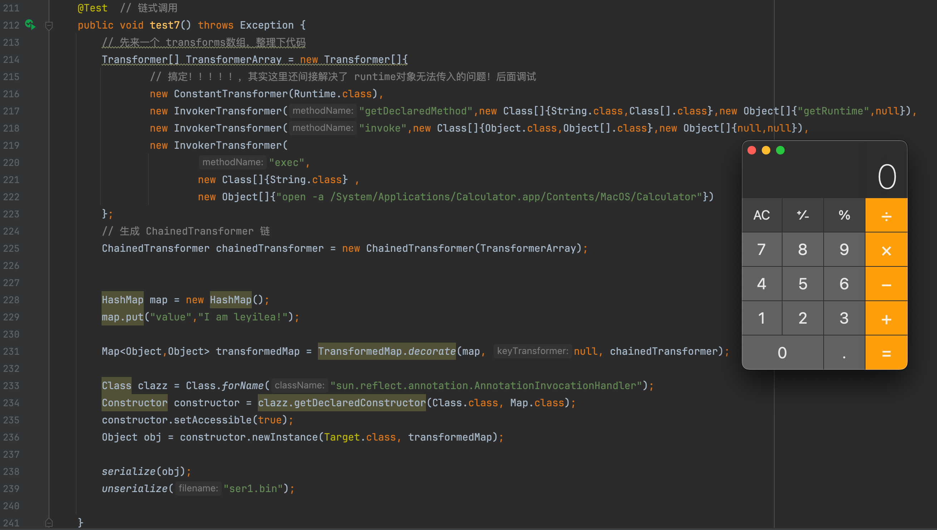The width and height of the screenshot is (937, 530).
Task: Click the green zoom button of Calculator
Action: tap(780, 150)
